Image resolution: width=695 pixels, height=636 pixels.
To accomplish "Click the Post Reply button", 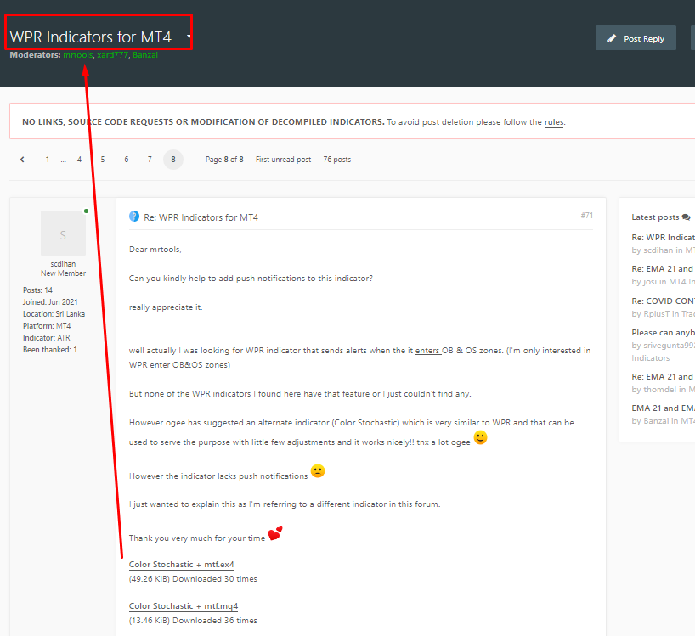I will 636,38.
